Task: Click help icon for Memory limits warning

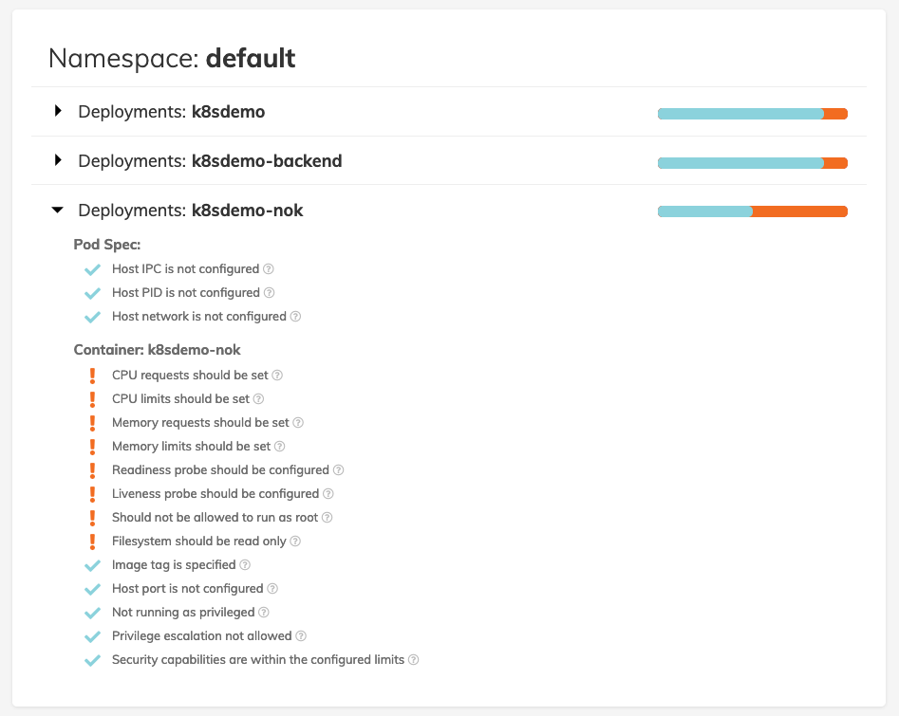Action: [280, 447]
